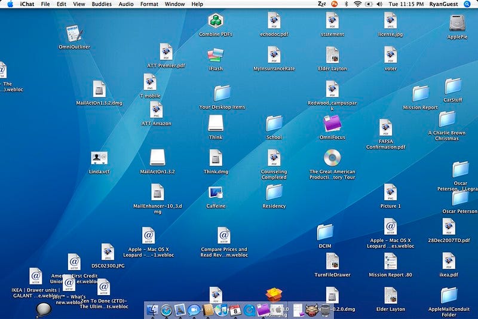Select the Caffeine app icon
Viewport: 478px width, 319px height.
pyautogui.click(x=216, y=193)
